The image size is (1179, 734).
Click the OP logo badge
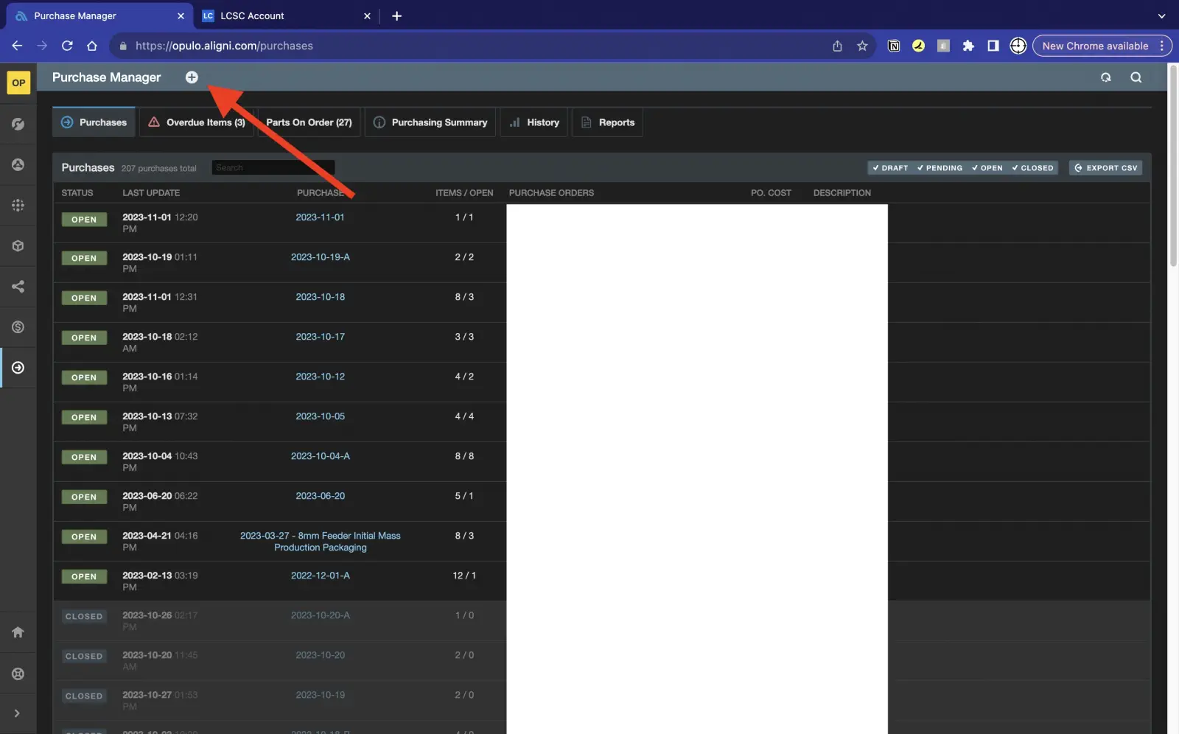click(x=18, y=83)
